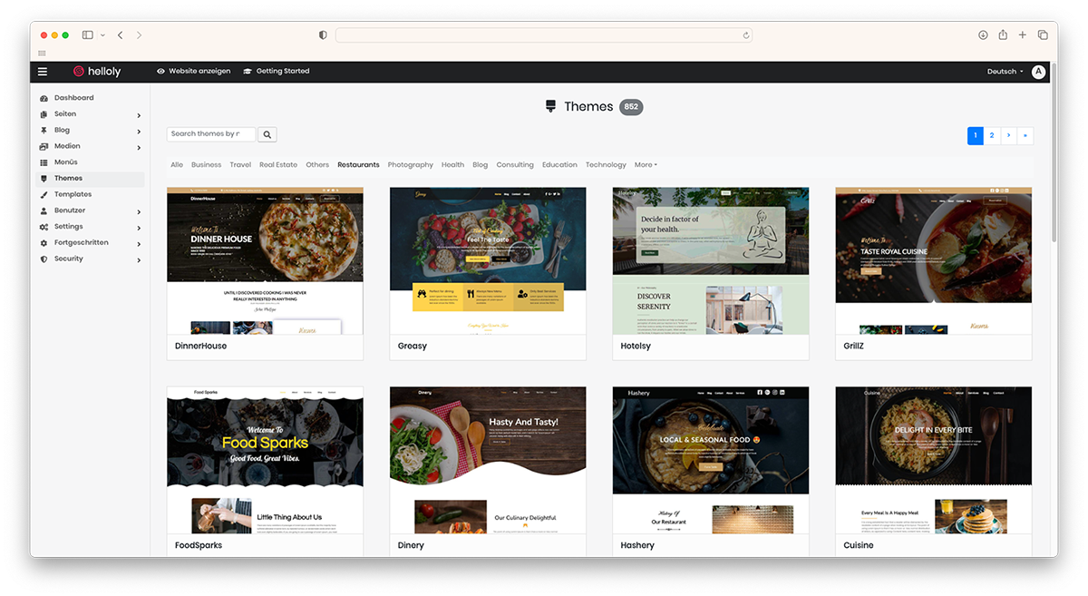Select the Hotelsy theme preview

(711, 261)
